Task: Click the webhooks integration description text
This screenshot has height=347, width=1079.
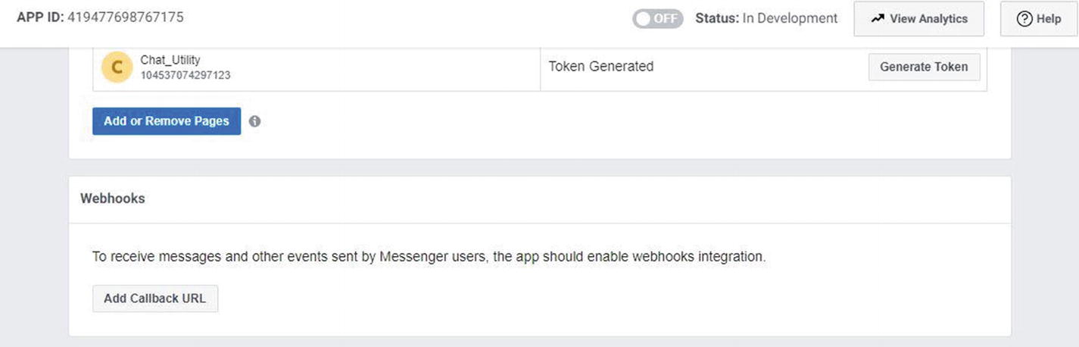Action: (x=429, y=257)
